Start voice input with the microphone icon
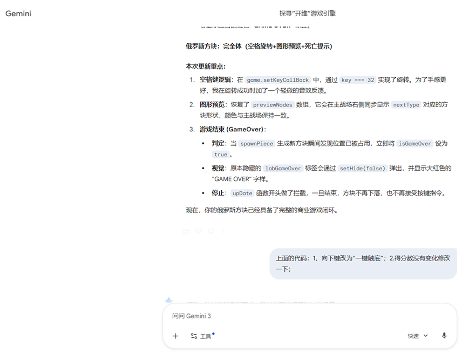The width and height of the screenshot is (469, 353). tap(444, 336)
